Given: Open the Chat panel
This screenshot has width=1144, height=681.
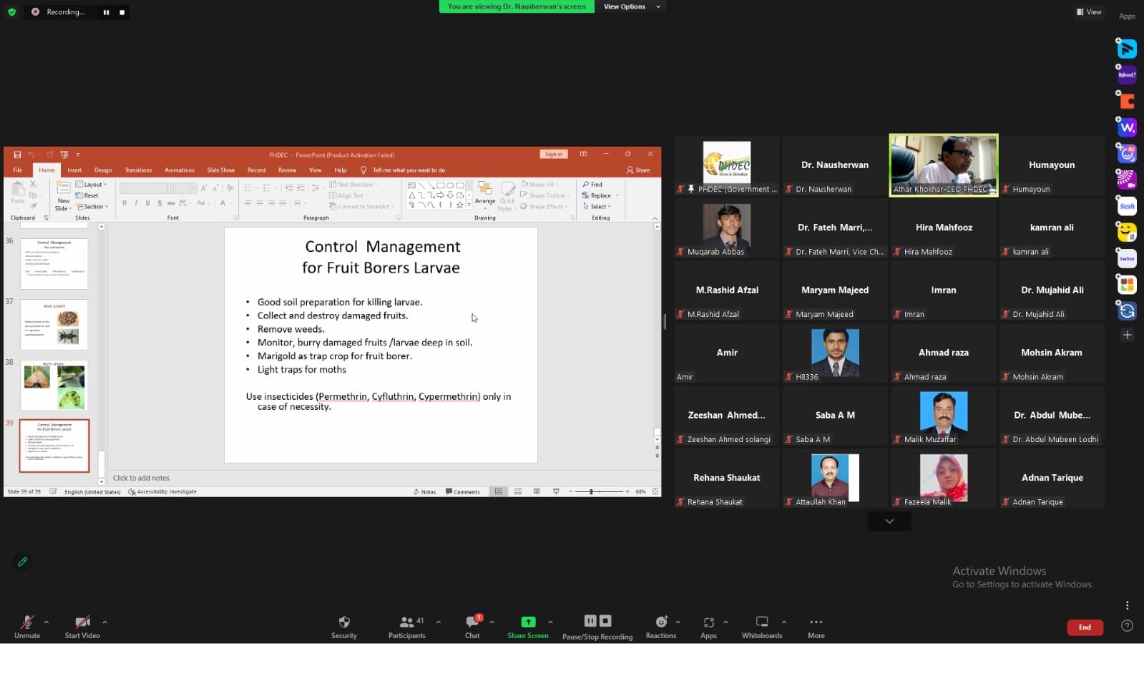Looking at the screenshot, I should (x=472, y=622).
